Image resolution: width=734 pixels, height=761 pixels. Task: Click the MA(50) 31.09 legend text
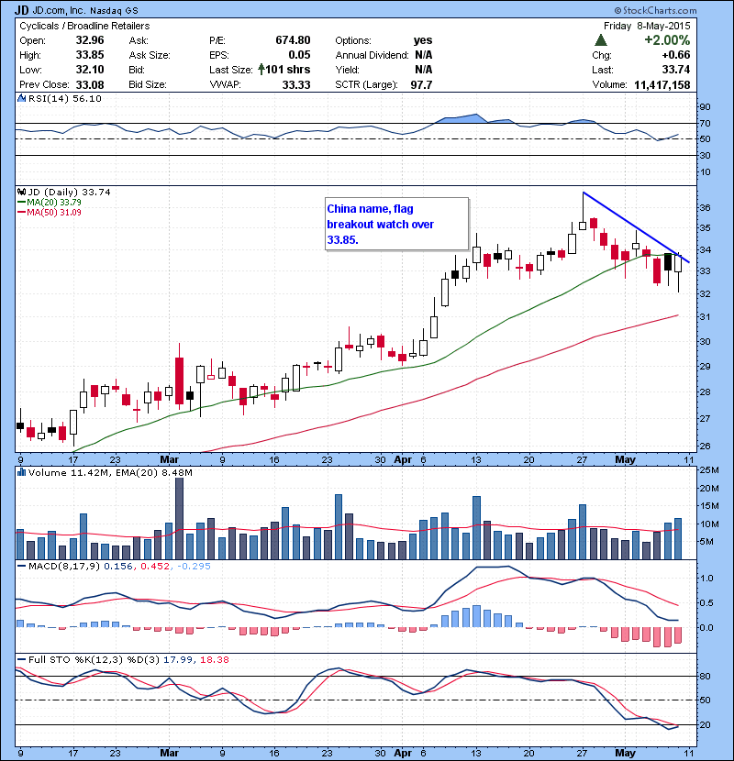[54, 213]
